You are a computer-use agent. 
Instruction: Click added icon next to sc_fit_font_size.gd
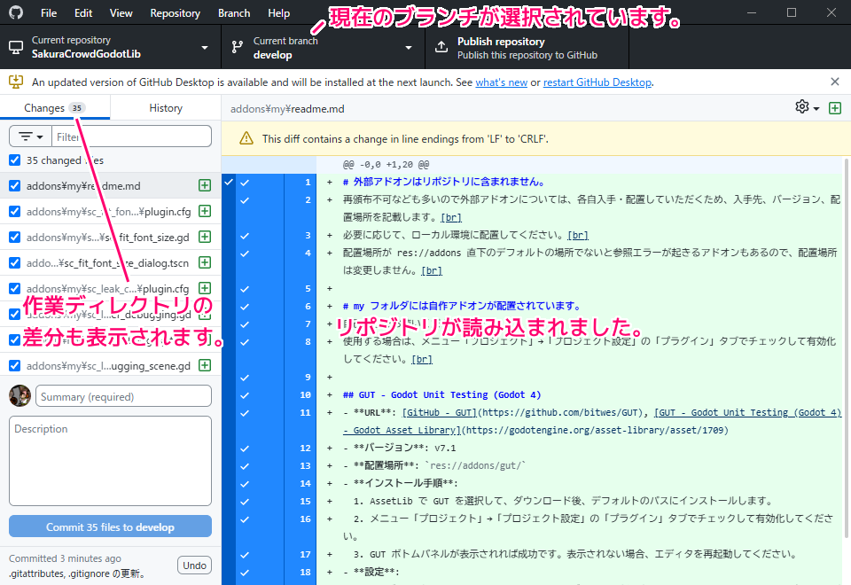pyautogui.click(x=205, y=237)
